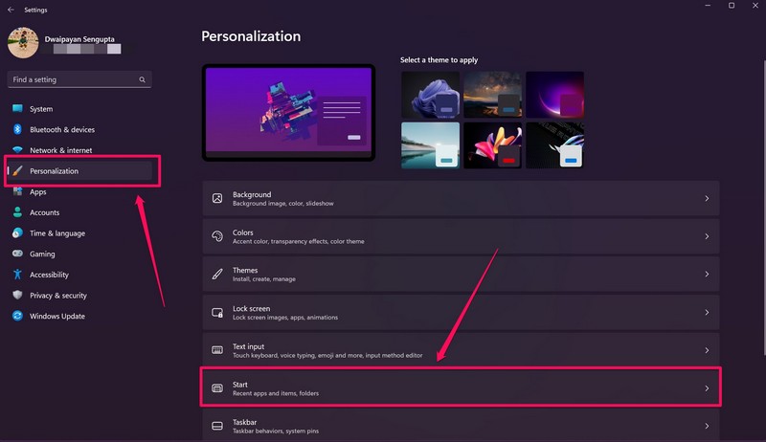Open Bluetooth & devices icon
Screen dimensions: 766x442
click(17, 129)
